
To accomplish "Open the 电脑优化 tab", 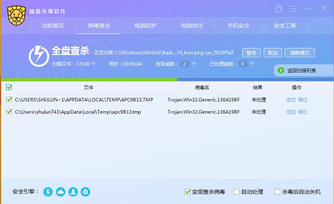I will (x=192, y=26).
